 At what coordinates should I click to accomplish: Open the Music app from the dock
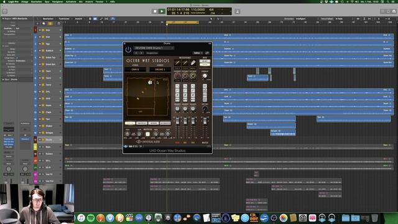(81, 218)
